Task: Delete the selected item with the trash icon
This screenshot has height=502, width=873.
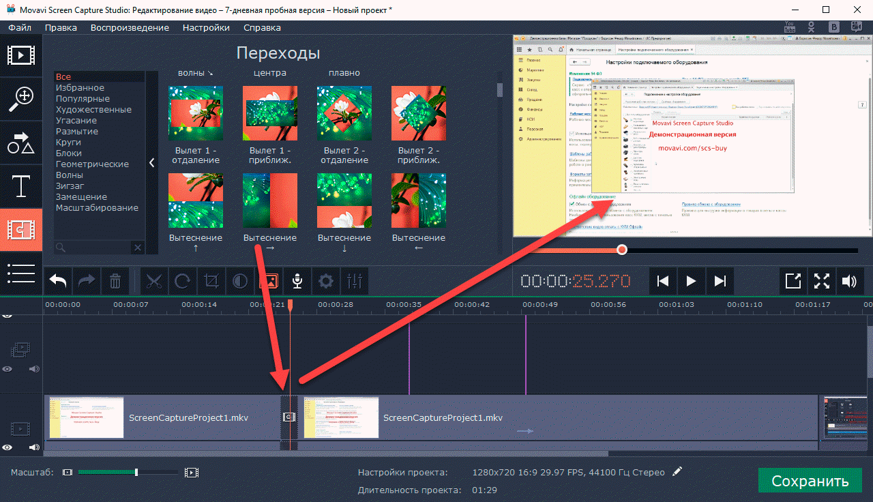Action: [x=116, y=280]
